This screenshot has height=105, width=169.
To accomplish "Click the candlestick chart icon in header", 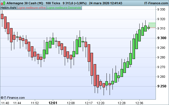I will pyautogui.click(x=3, y=3).
